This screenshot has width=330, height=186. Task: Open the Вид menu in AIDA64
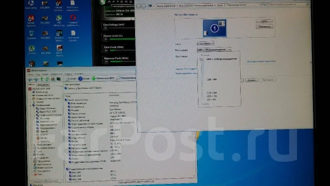point(38,74)
